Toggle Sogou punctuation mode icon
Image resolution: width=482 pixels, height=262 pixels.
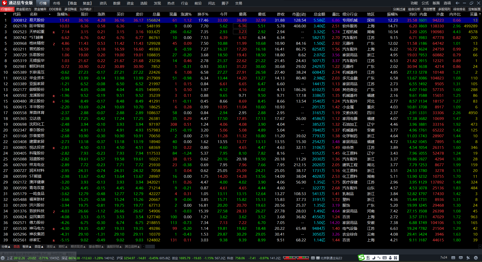click(x=379, y=258)
